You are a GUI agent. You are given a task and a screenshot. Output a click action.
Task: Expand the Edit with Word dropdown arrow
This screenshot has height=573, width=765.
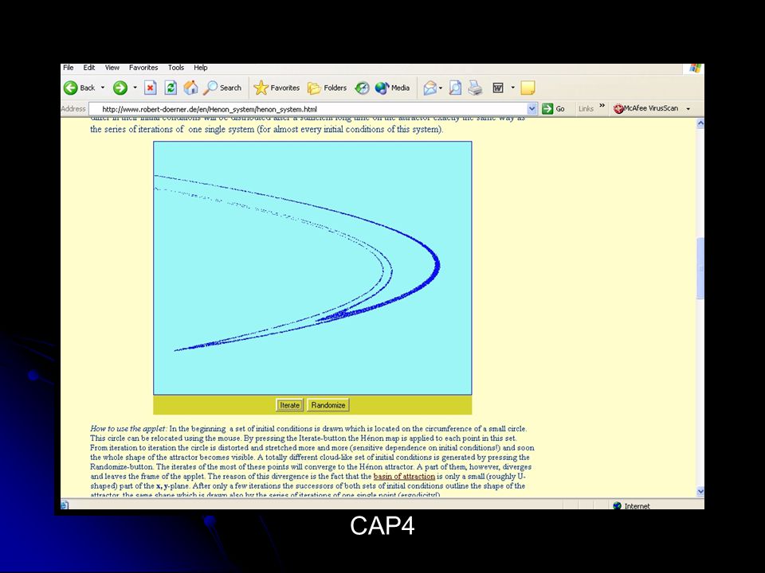tap(512, 88)
